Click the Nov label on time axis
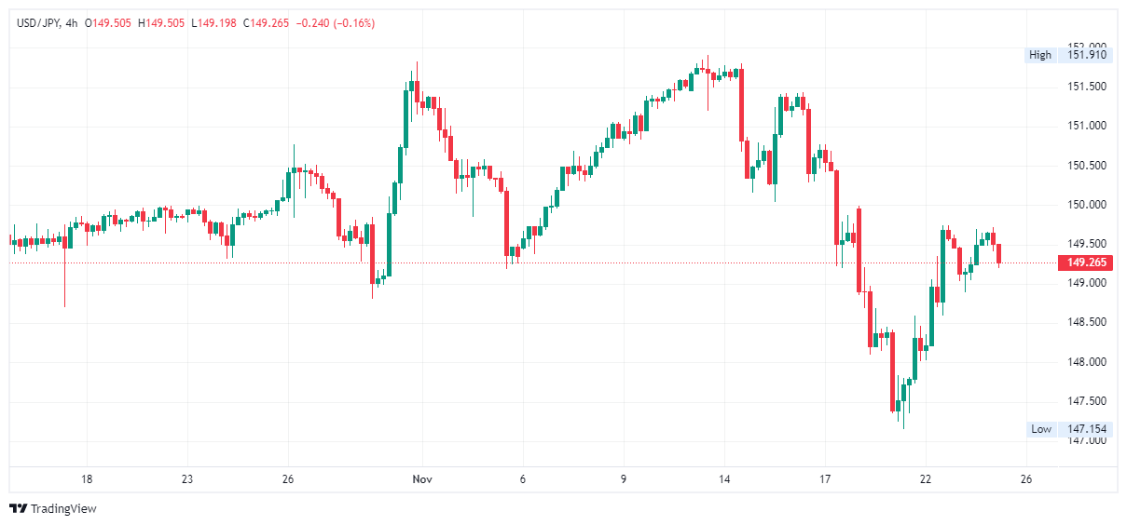Viewport: 1127px width, 525px height. pos(422,480)
